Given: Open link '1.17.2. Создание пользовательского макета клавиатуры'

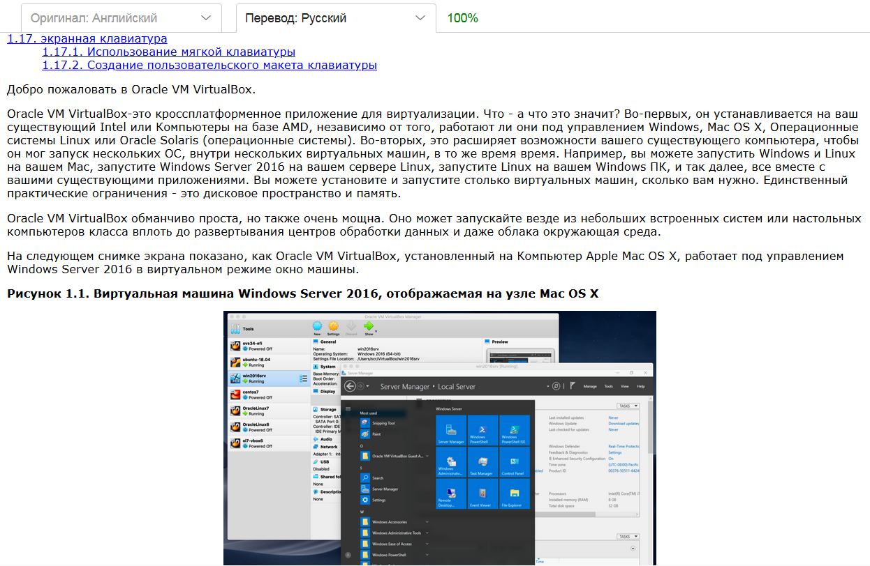Looking at the screenshot, I should (209, 66).
